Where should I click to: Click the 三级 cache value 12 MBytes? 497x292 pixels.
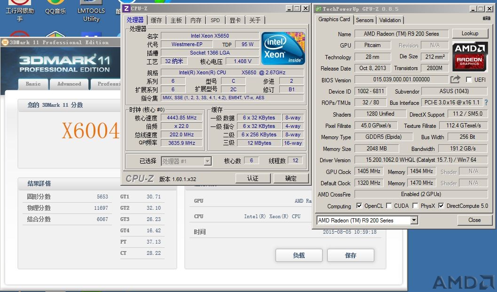click(x=259, y=143)
